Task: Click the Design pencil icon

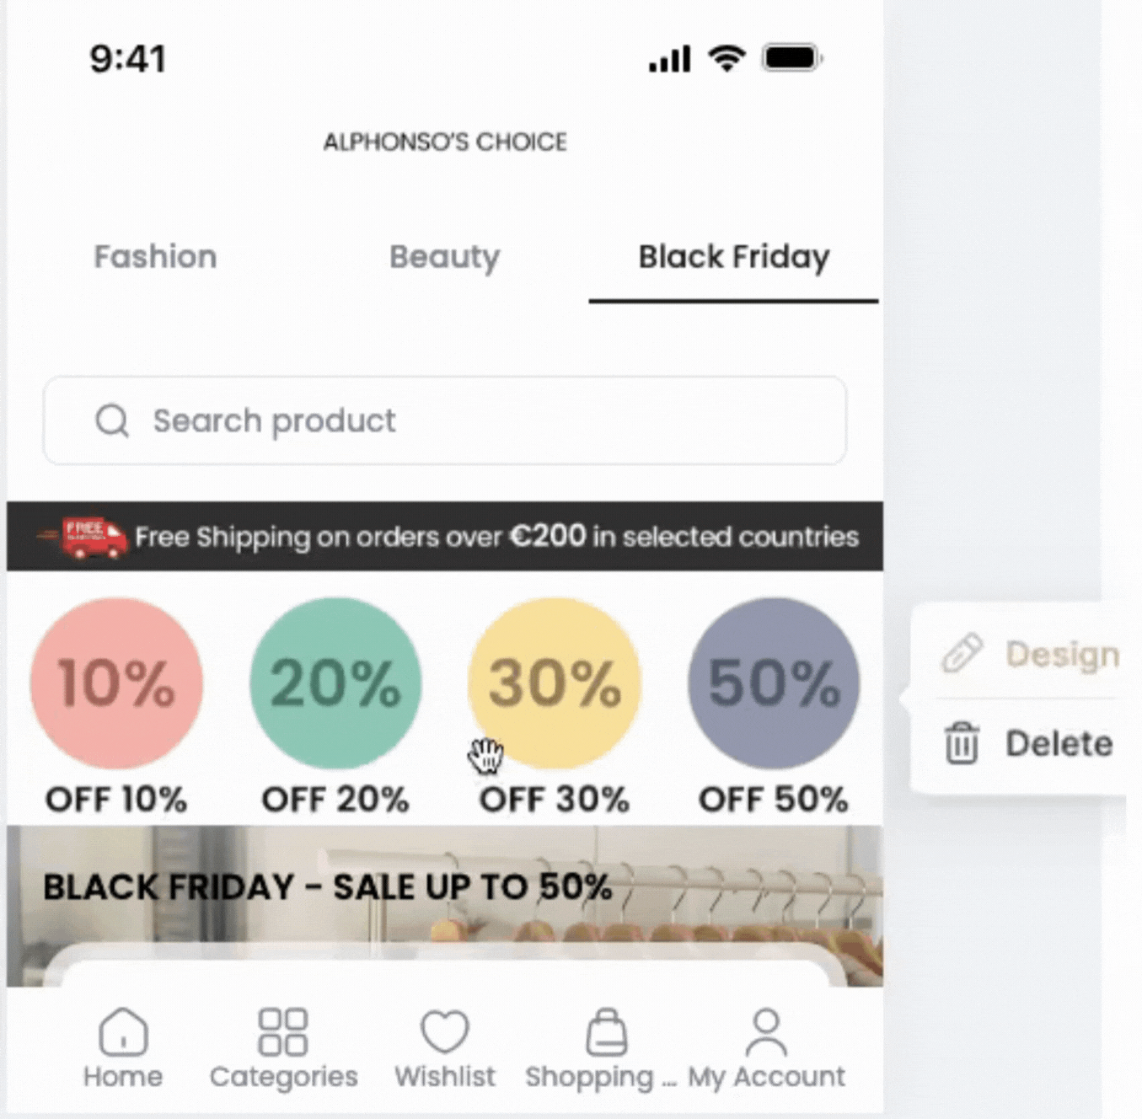Action: [962, 653]
